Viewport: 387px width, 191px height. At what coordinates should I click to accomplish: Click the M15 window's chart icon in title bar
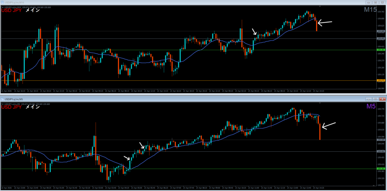click(3, 2)
